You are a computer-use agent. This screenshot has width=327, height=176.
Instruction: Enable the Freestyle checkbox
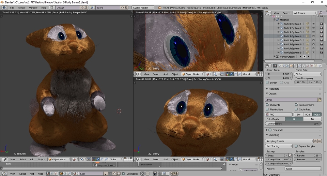[270, 130]
